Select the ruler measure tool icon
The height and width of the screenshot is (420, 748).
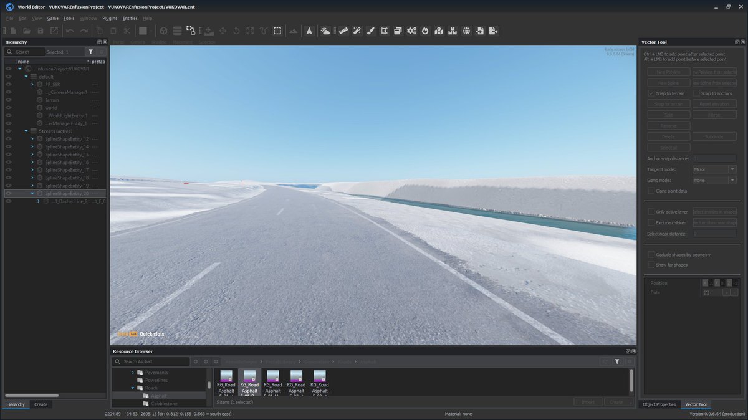pyautogui.click(x=343, y=31)
